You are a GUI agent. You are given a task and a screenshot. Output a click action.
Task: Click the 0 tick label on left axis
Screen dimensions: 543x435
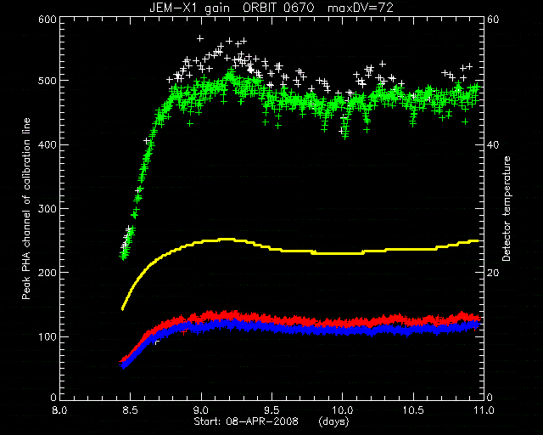point(53,397)
